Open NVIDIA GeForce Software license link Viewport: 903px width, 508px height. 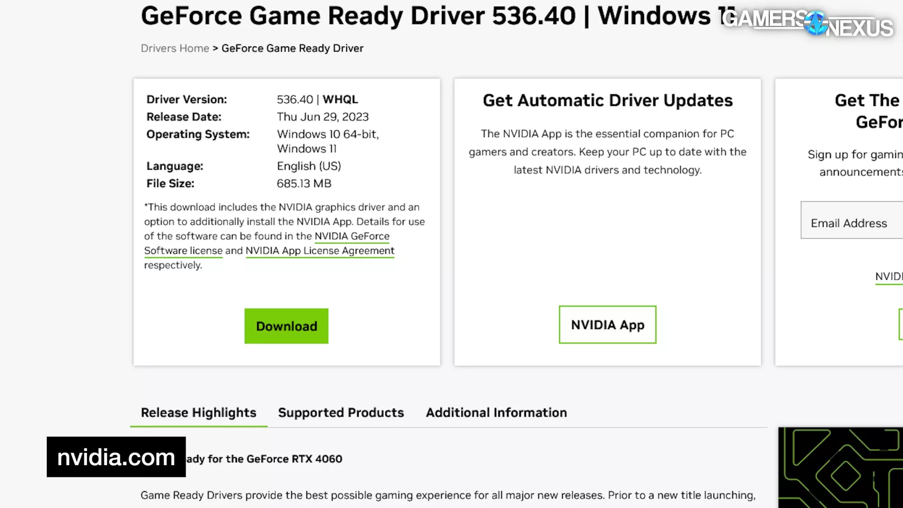[352, 237]
